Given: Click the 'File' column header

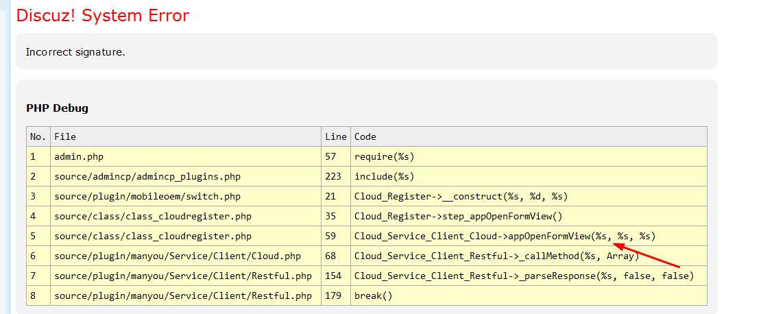Looking at the screenshot, I should tap(186, 136).
